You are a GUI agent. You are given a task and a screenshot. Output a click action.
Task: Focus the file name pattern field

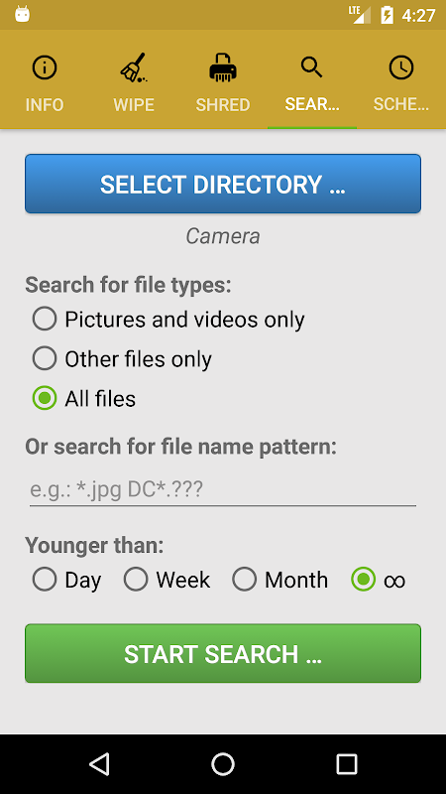pyautogui.click(x=223, y=489)
